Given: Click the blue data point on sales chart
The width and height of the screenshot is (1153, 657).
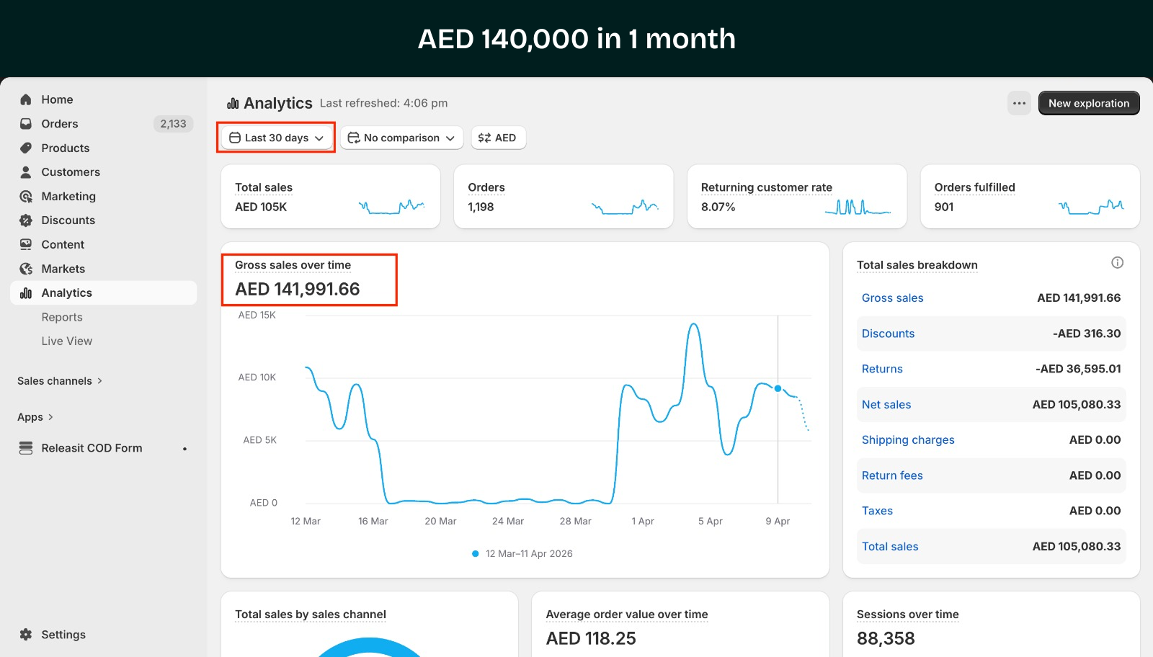Looking at the screenshot, I should pos(778,388).
